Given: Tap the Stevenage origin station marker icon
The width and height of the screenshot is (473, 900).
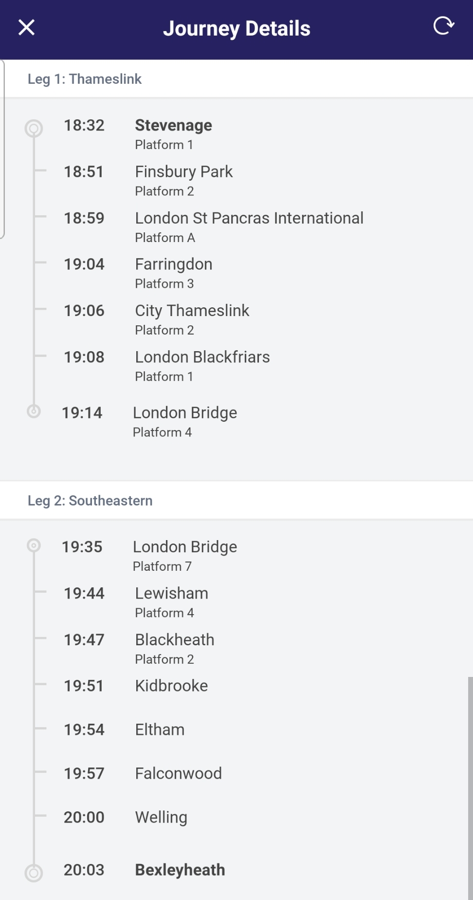Looking at the screenshot, I should [x=34, y=129].
